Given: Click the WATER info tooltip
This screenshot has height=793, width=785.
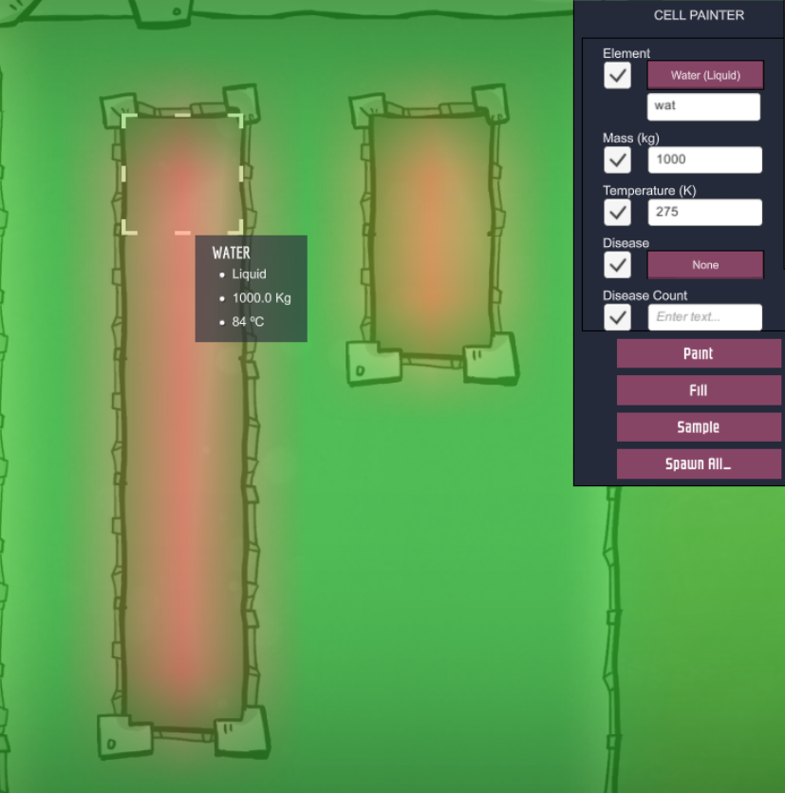Looking at the screenshot, I should pyautogui.click(x=251, y=288).
